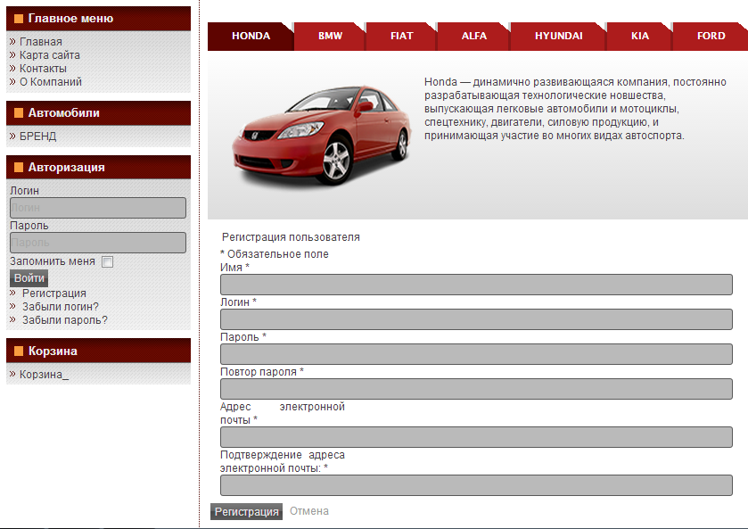The image size is (748, 529).
Task: Click the Автомобили header orange icon
Action: click(x=19, y=112)
